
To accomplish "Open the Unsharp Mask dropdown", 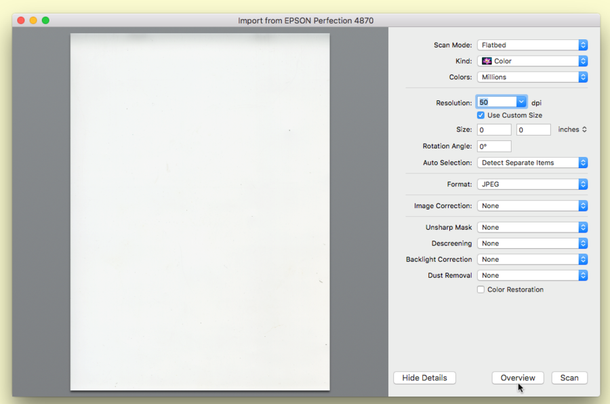I will (532, 227).
